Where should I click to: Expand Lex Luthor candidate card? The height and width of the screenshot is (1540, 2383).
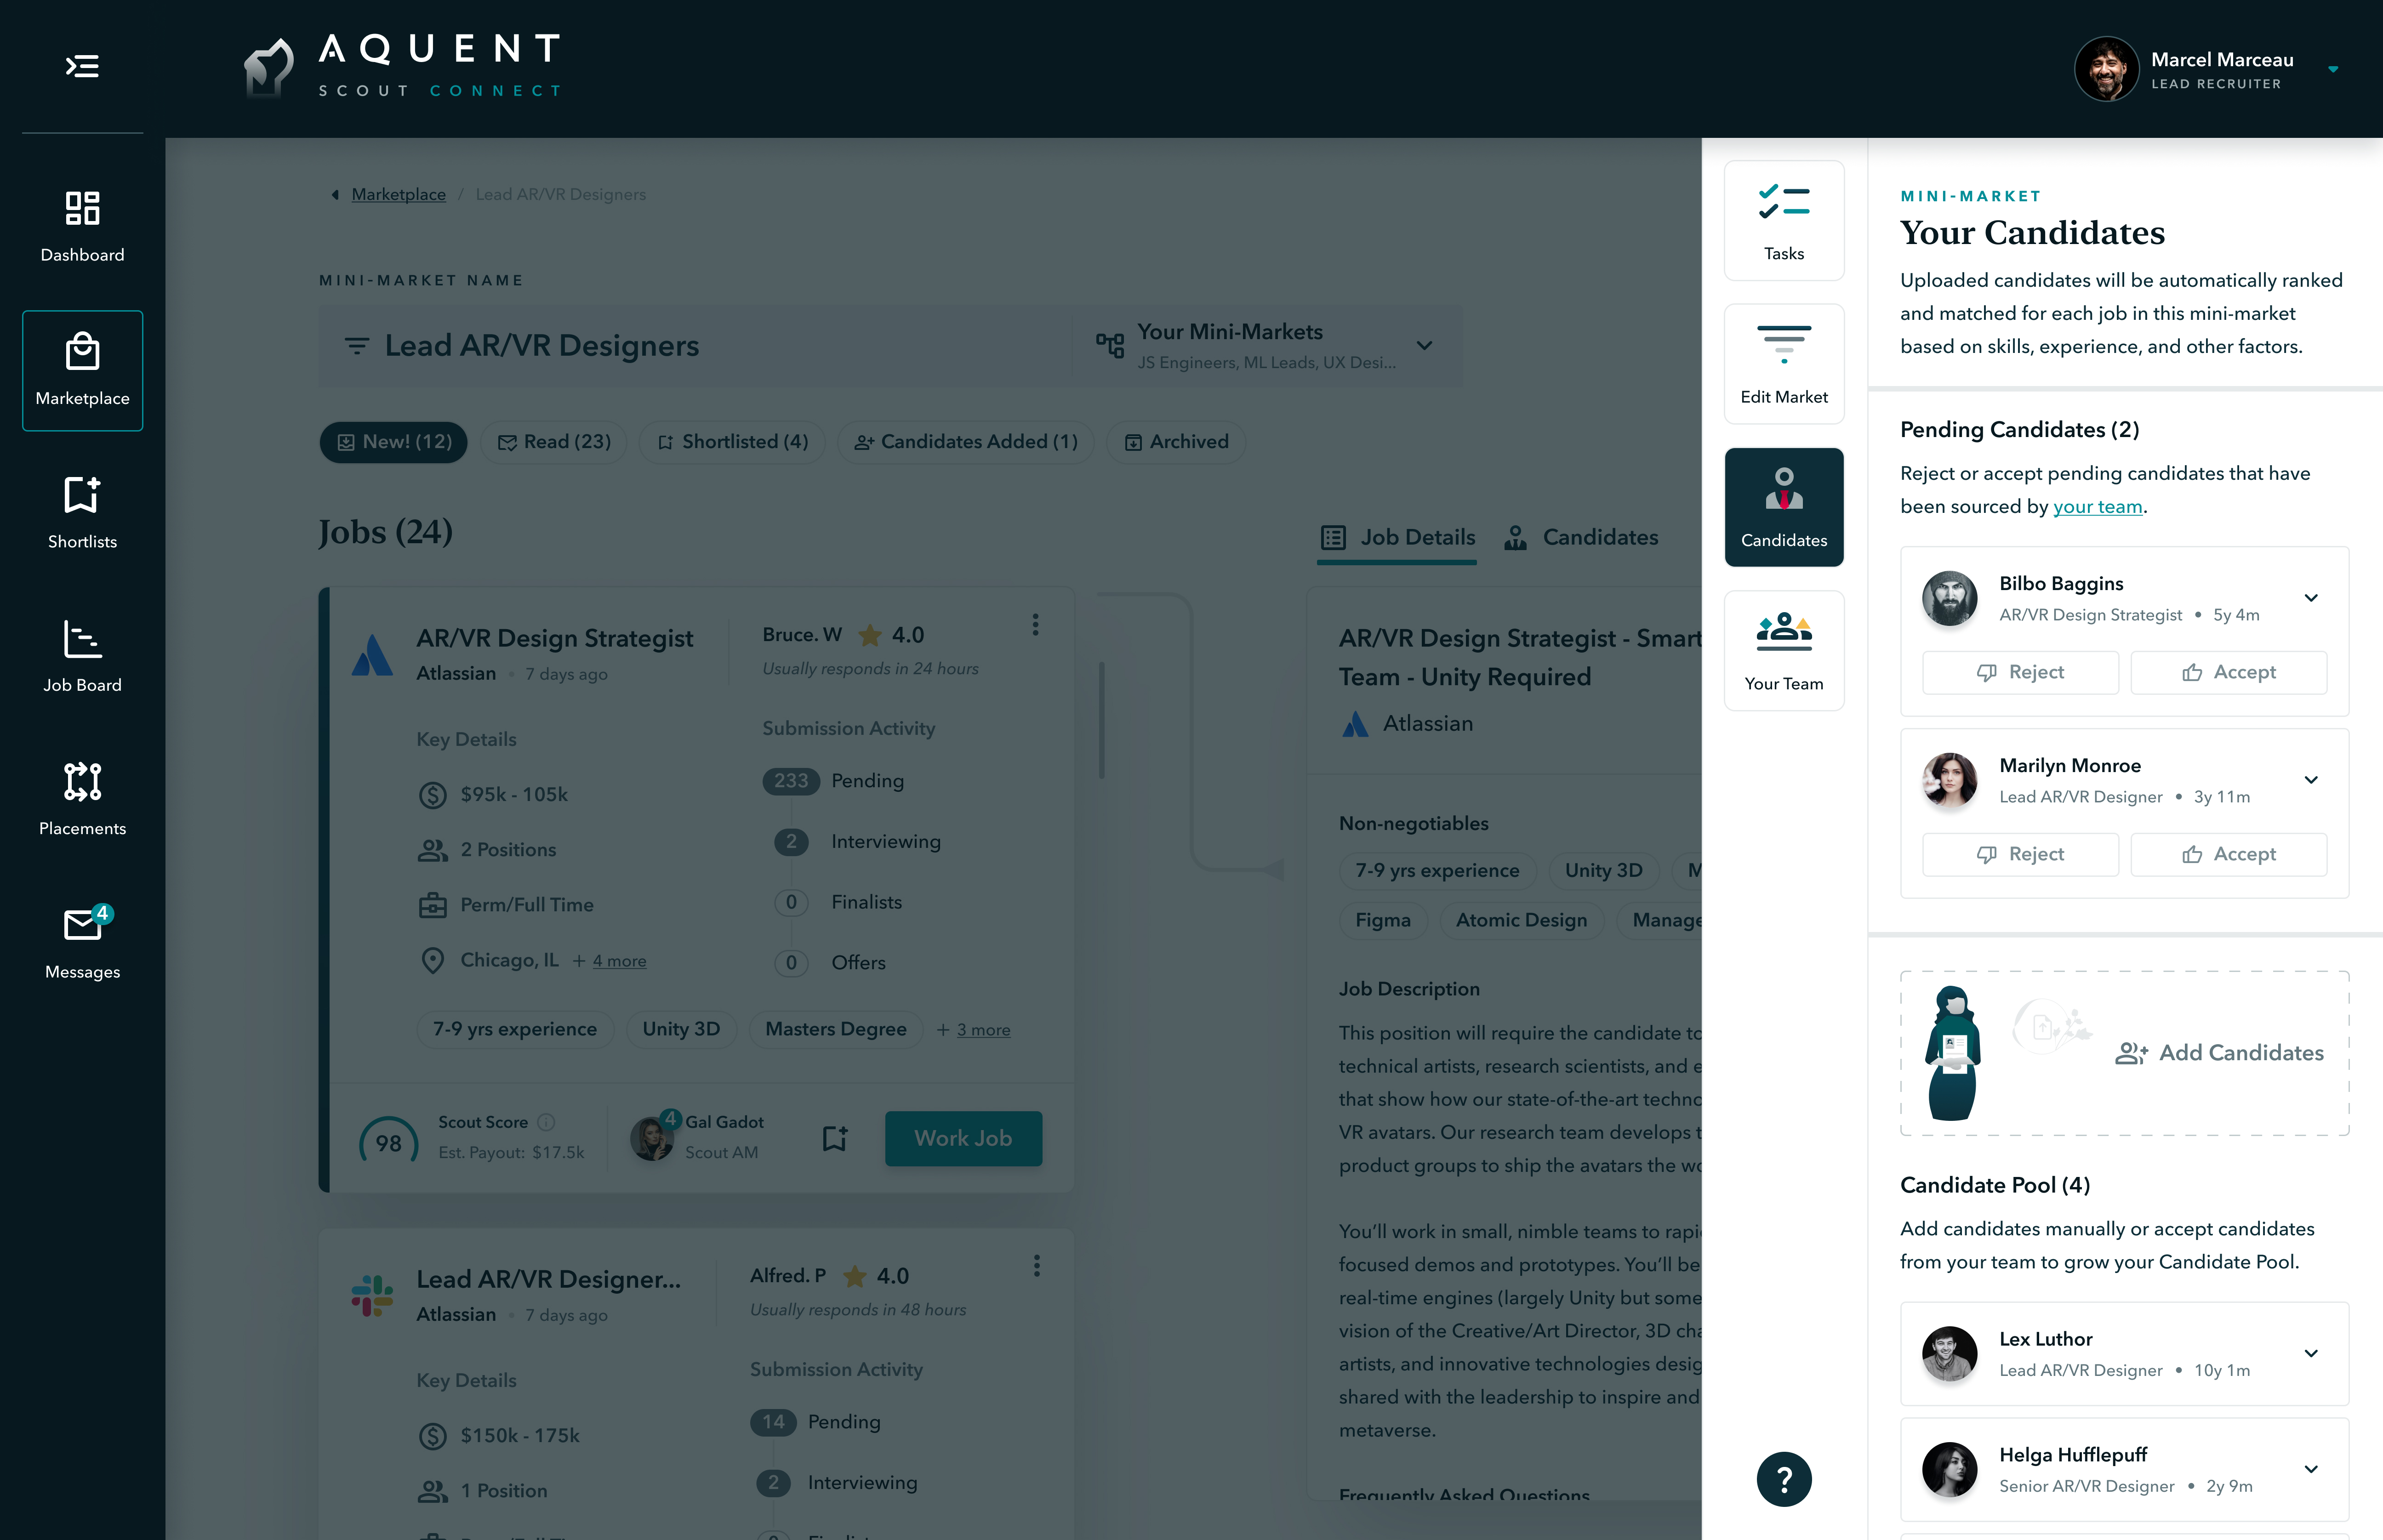2311,1354
